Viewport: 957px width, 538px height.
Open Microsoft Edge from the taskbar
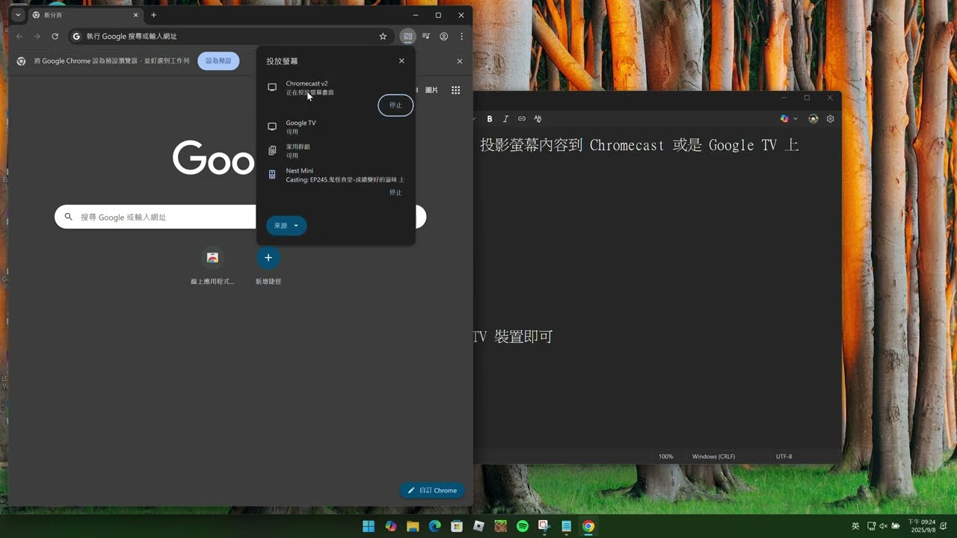point(434,526)
